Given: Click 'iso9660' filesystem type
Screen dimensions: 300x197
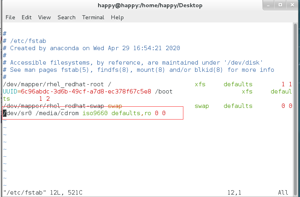Looking at the screenshot, I should click(x=95, y=113).
